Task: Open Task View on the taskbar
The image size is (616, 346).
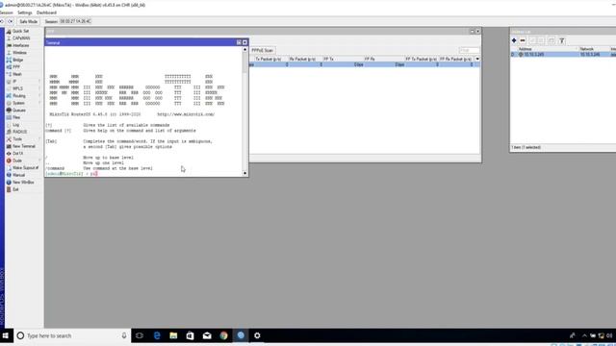Action: point(140,335)
